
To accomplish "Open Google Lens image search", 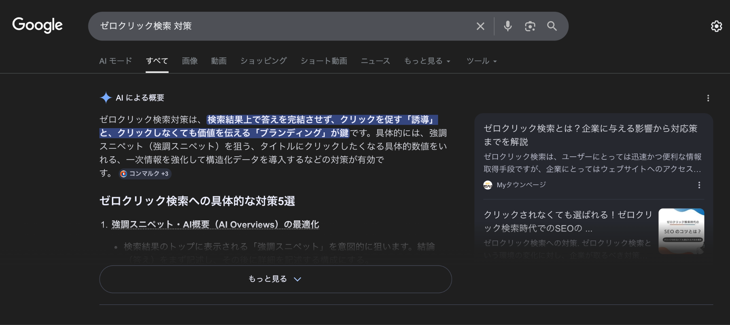I will click(x=530, y=26).
